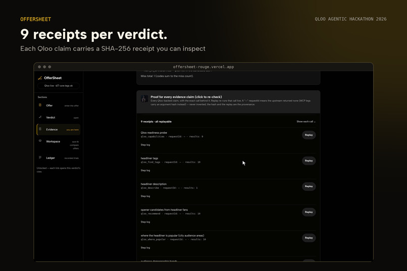The width and height of the screenshot is (407, 271).
Task: Click the Workspace section icon
Action: (x=40, y=141)
